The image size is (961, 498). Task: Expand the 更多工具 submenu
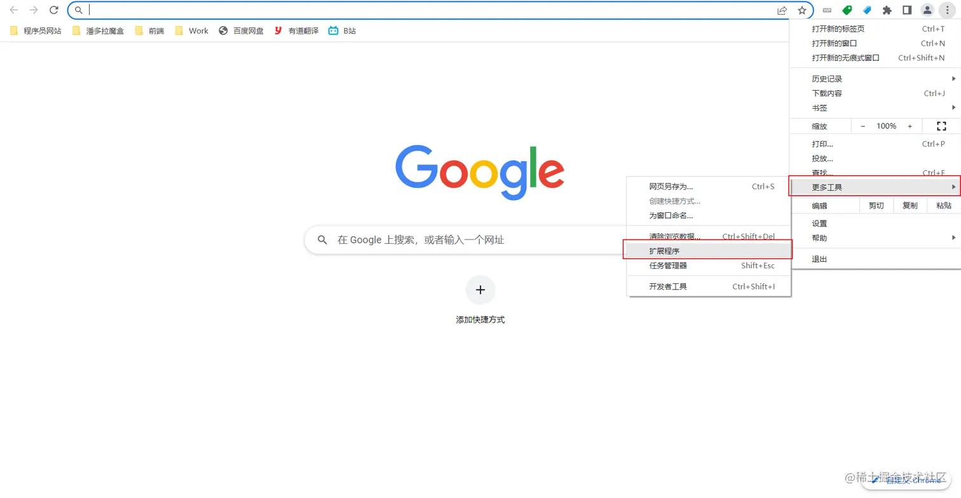(875, 187)
